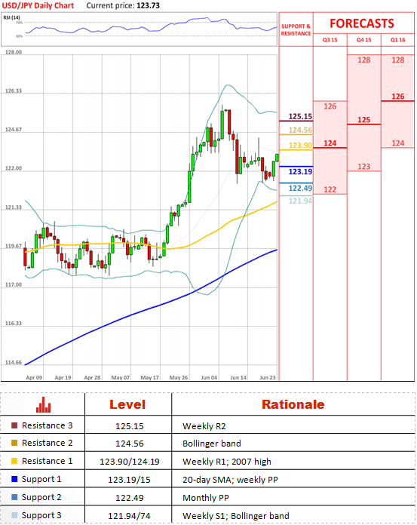Click the Resistance 1 yellow color square
Viewport: 417px width, 525px height.
click(14, 461)
